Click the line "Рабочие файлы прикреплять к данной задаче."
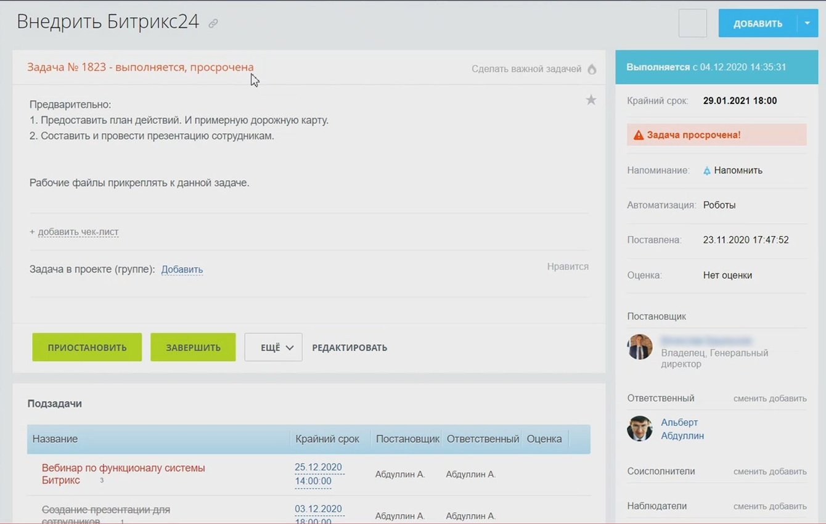Viewport: 826px width, 524px height. [139, 182]
